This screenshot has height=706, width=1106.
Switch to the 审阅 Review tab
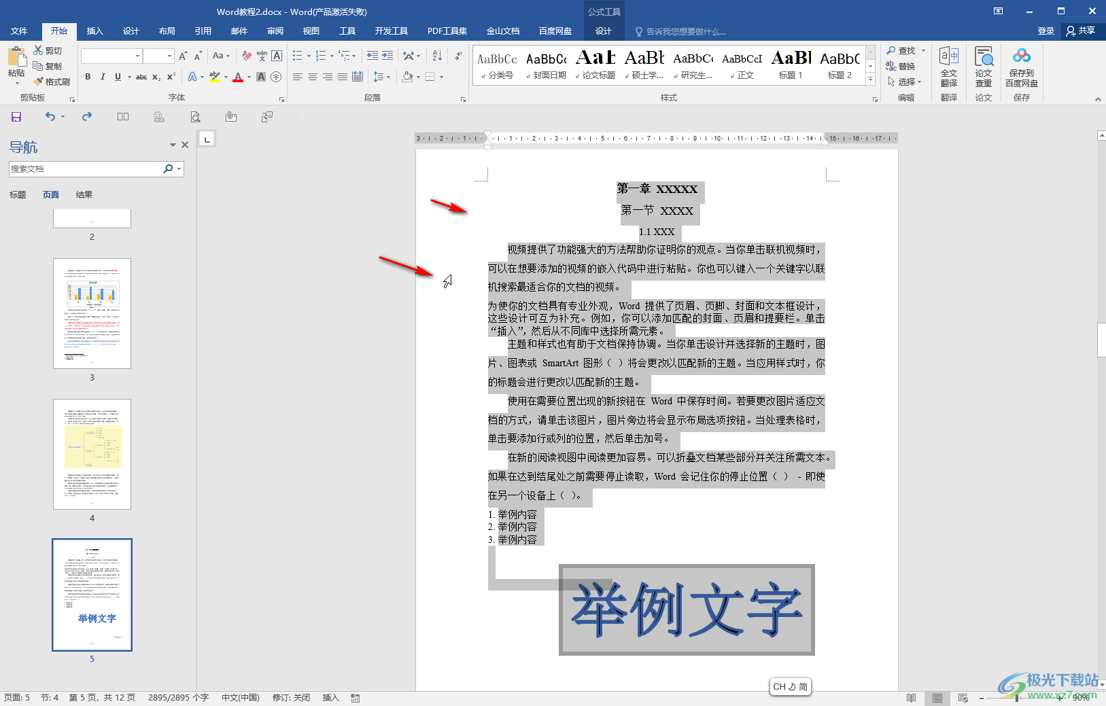[275, 31]
